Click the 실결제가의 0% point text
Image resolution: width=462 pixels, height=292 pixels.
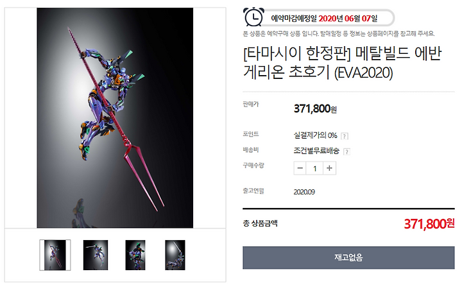[x=315, y=135]
